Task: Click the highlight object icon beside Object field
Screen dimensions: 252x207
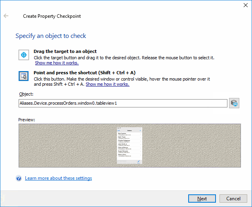Action: click(234, 103)
